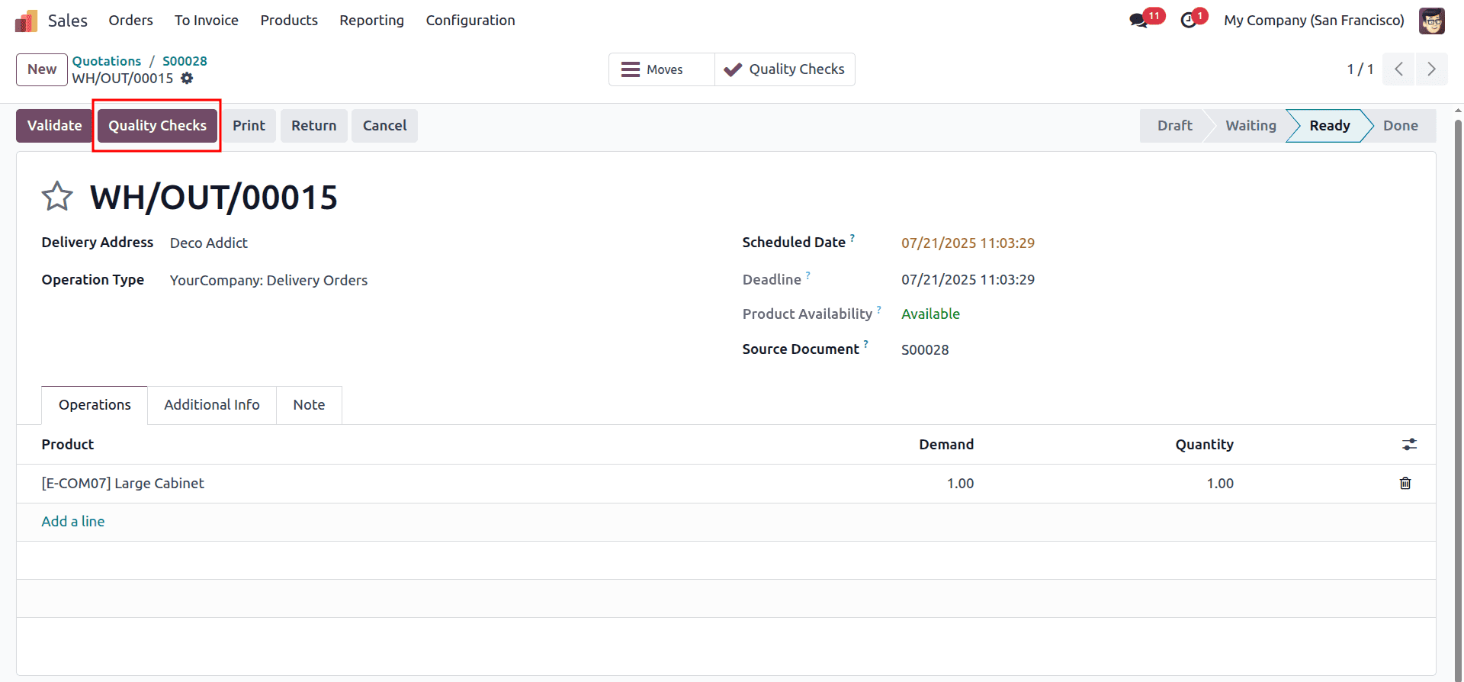
Task: Click the 1 / 1 pager counter
Action: [x=1360, y=69]
